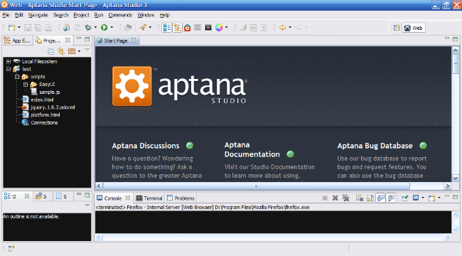Click the browser preview globe toolbar icon
The width and height of the screenshot is (462, 256).
67,28
